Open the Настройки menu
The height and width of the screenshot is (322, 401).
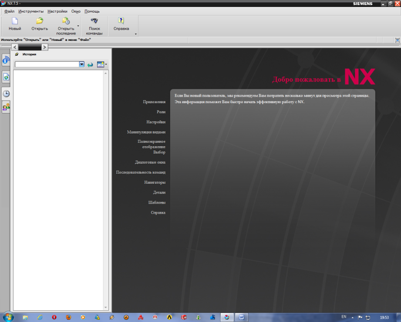(57, 11)
